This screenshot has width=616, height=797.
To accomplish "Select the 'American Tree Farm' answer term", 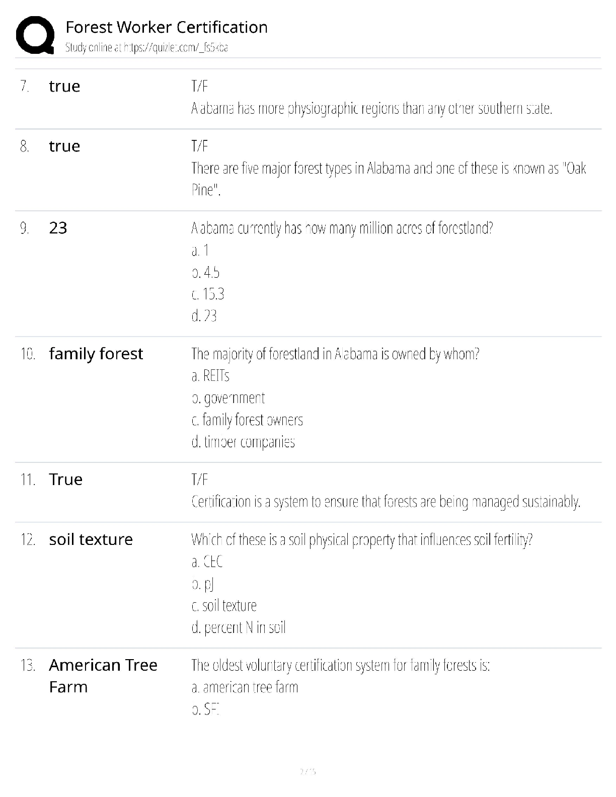I will [103, 676].
